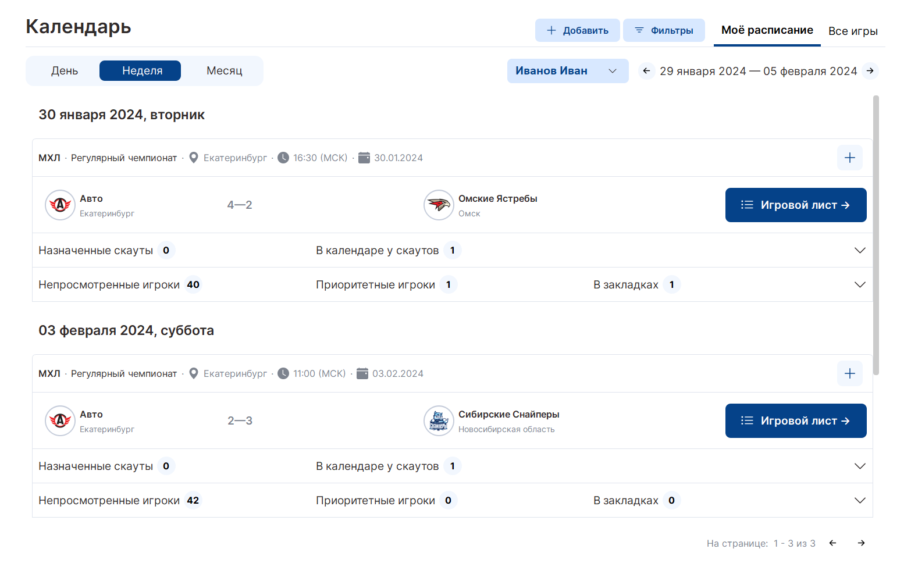911x581 pixels.
Task: Switch to the День view
Action: 65,71
